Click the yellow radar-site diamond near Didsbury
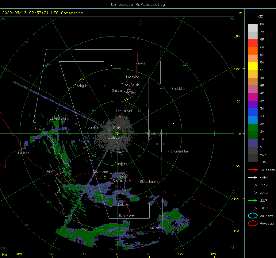 click(117, 133)
